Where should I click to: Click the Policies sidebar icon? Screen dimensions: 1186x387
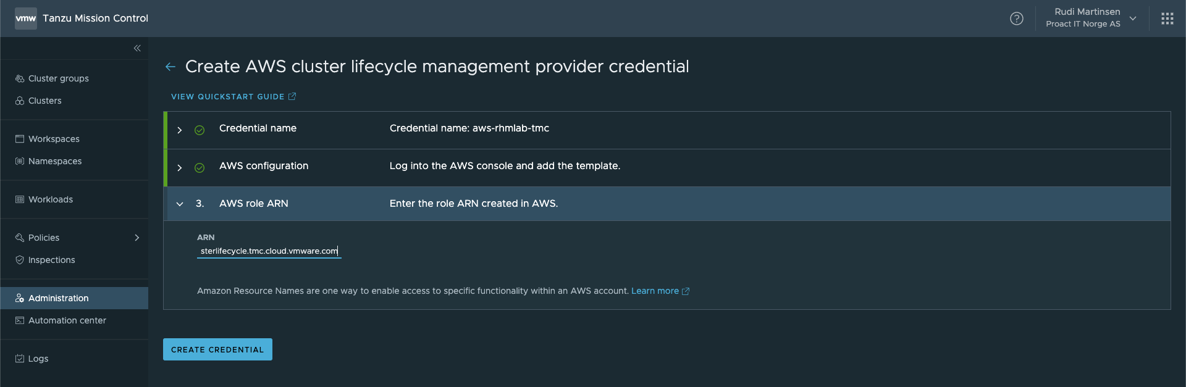click(20, 238)
